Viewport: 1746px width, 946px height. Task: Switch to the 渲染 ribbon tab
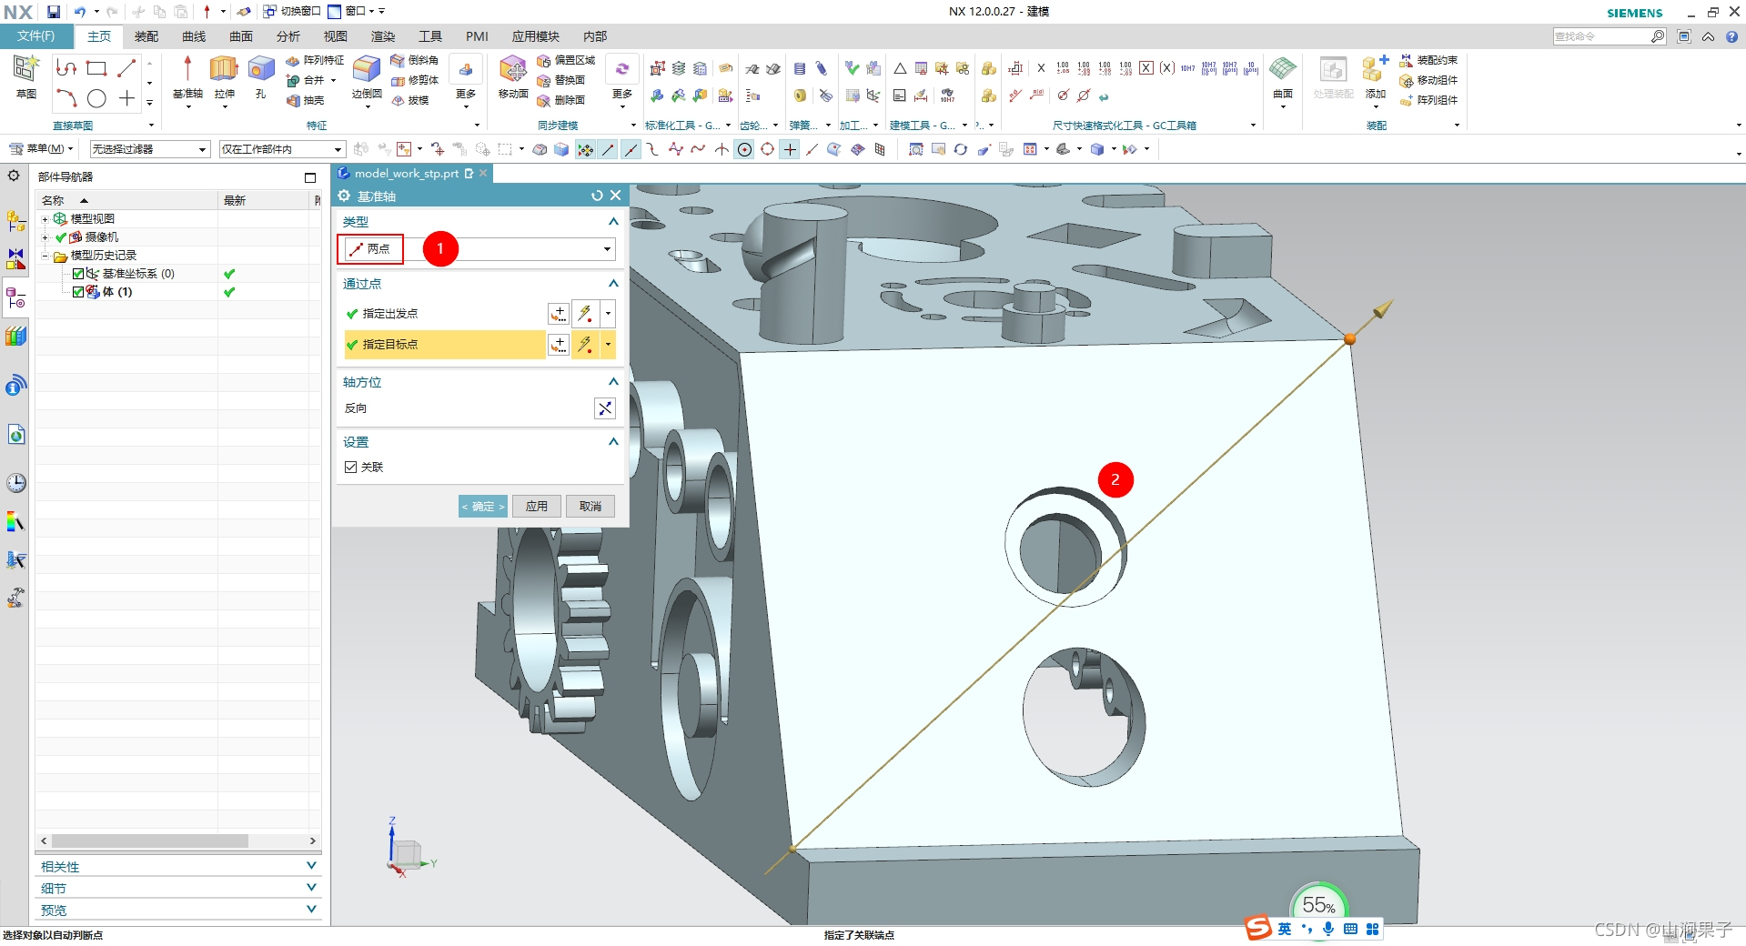[x=383, y=36]
